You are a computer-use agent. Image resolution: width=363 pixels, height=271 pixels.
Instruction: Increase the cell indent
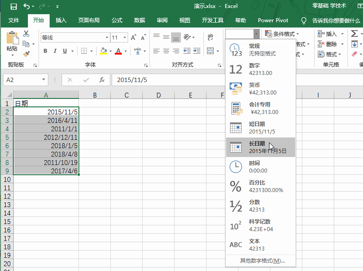(x=197, y=51)
